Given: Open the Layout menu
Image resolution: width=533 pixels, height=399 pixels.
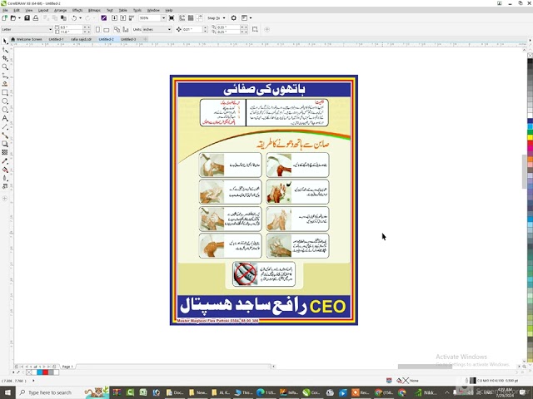Looking at the screenshot, I should coord(43,10).
